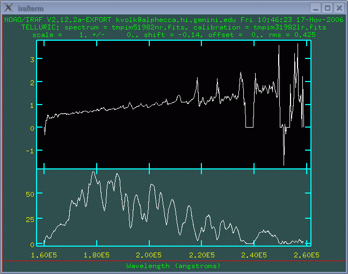Click x-axis label 2.40E5
348x274 pixels.
tap(254, 255)
